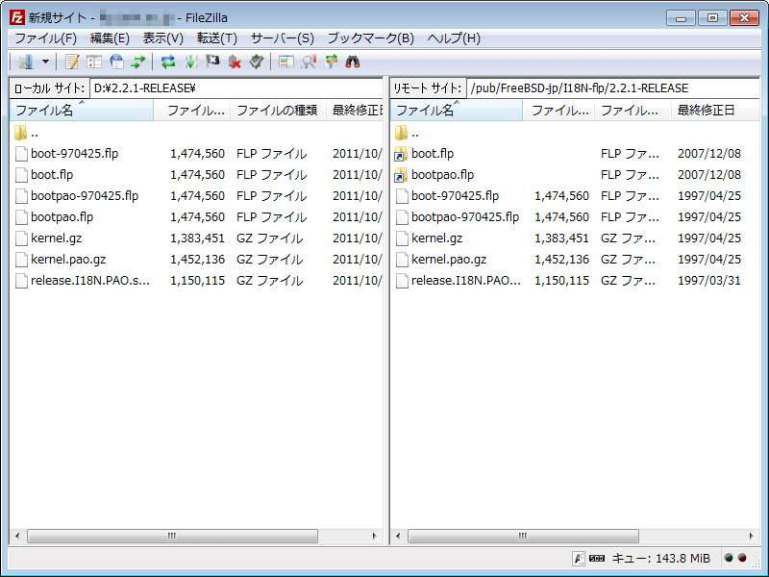Click remote kernel.gz file icon

pos(402,238)
